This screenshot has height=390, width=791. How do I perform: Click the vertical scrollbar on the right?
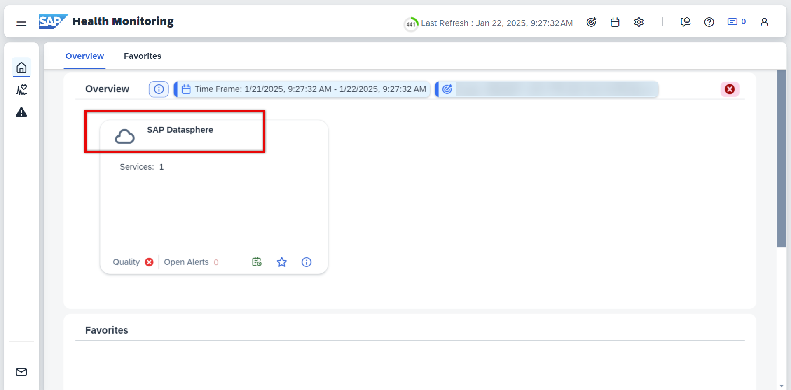781,159
